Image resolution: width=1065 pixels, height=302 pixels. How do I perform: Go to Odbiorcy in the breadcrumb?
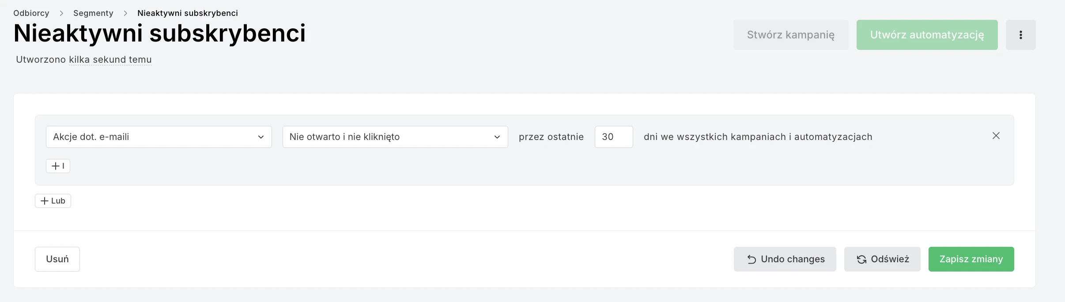coord(31,13)
